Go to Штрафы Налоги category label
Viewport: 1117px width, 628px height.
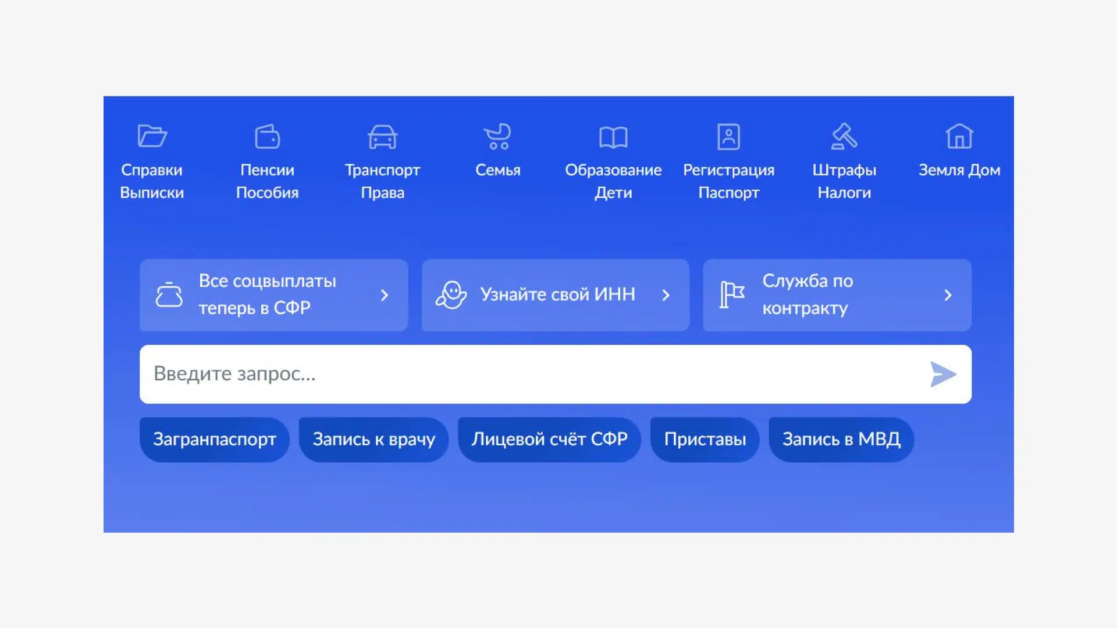point(844,181)
